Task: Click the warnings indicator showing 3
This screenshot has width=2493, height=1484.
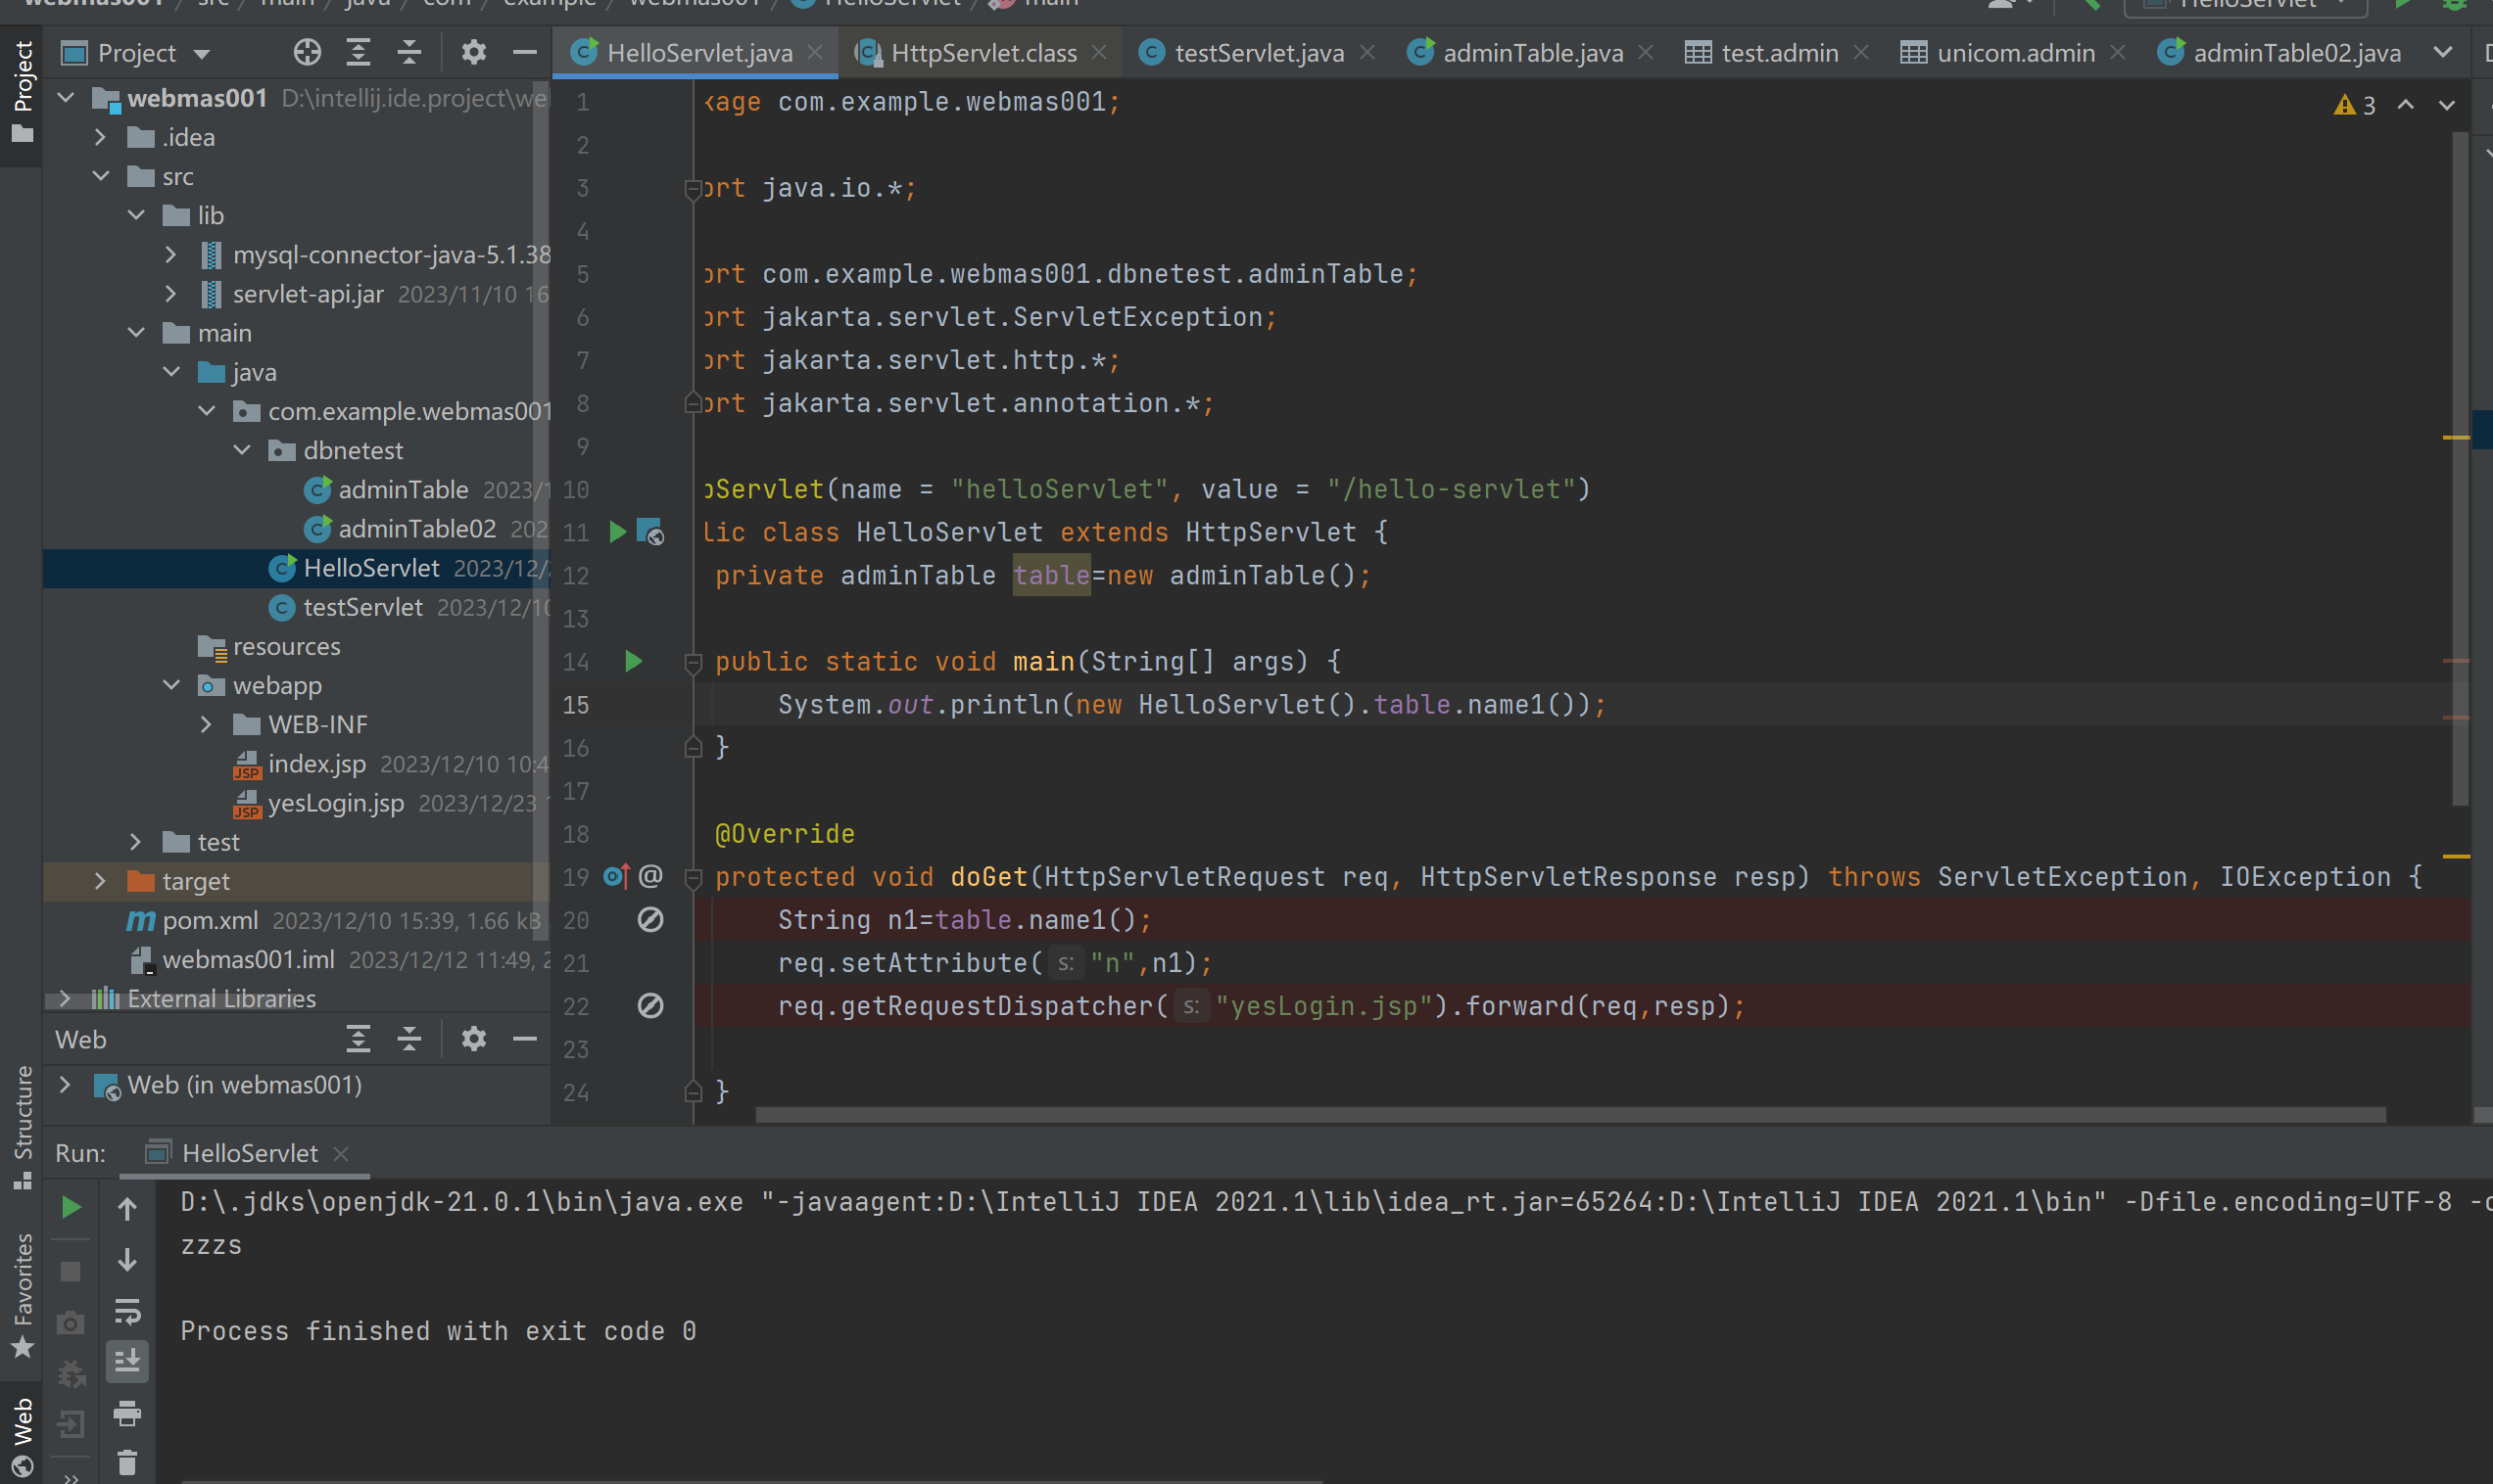Action: 2354,105
